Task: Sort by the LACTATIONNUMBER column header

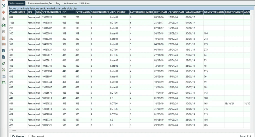Action: tap(141, 12)
